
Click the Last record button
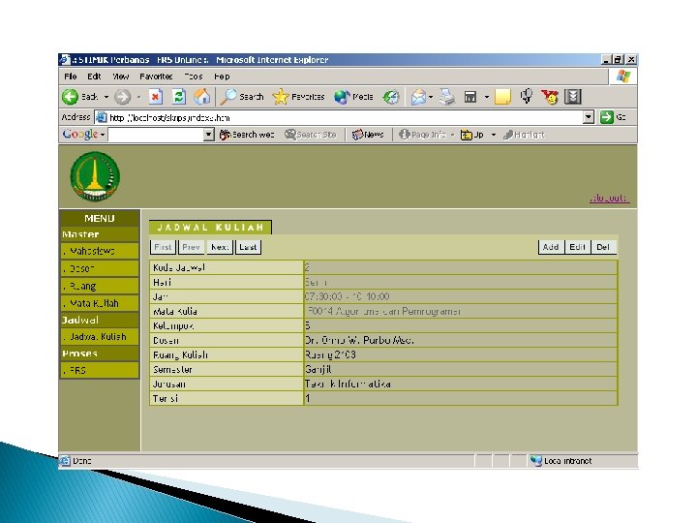coord(248,247)
